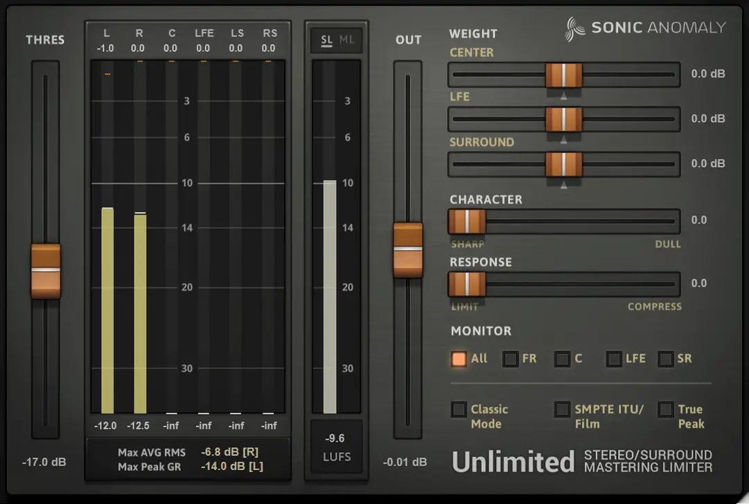This screenshot has width=749, height=504.
Task: Adjust the THRES fader
Action: (x=45, y=272)
